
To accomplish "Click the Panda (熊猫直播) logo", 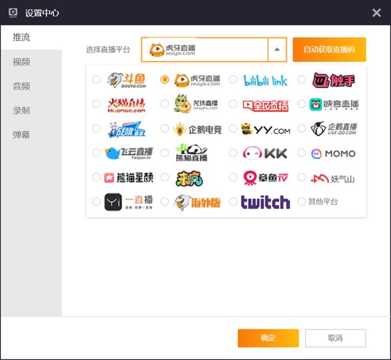I will tap(192, 152).
